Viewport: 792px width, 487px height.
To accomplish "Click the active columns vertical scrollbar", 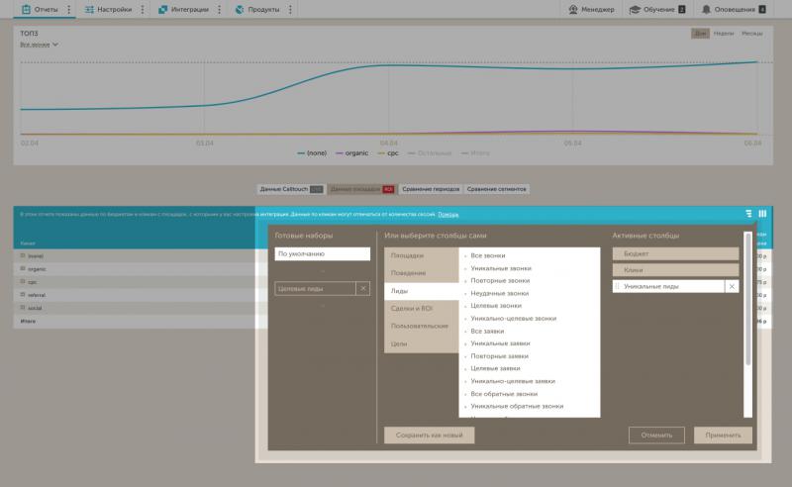I will pos(747,297).
